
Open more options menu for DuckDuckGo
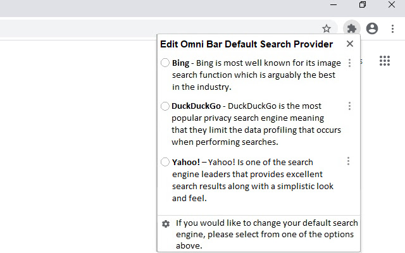[349, 106]
